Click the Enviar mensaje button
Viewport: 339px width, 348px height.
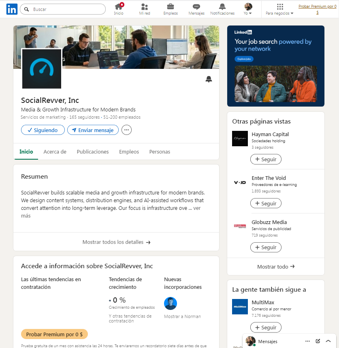point(93,130)
